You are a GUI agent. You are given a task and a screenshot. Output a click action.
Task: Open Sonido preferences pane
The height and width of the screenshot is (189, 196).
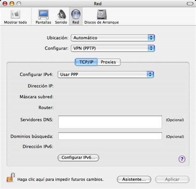click(61, 16)
